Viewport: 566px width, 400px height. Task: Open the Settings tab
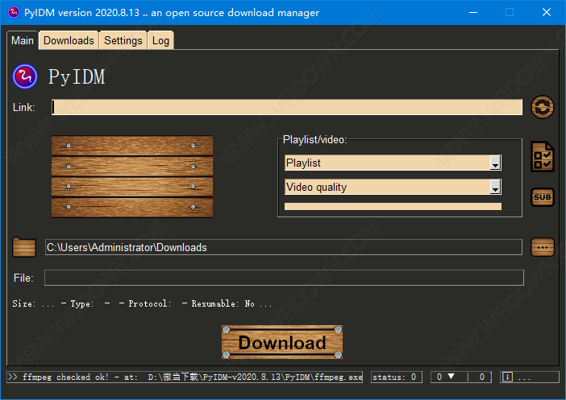123,40
